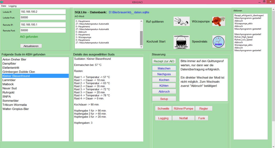Image resolution: width=275 pixels, height=148 pixels.
Task: Open the Schwelle setup option
Action: coord(163,108)
